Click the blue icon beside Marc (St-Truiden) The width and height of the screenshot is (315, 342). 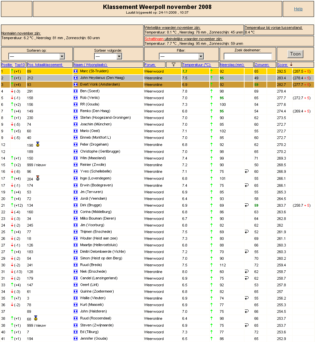point(75,71)
